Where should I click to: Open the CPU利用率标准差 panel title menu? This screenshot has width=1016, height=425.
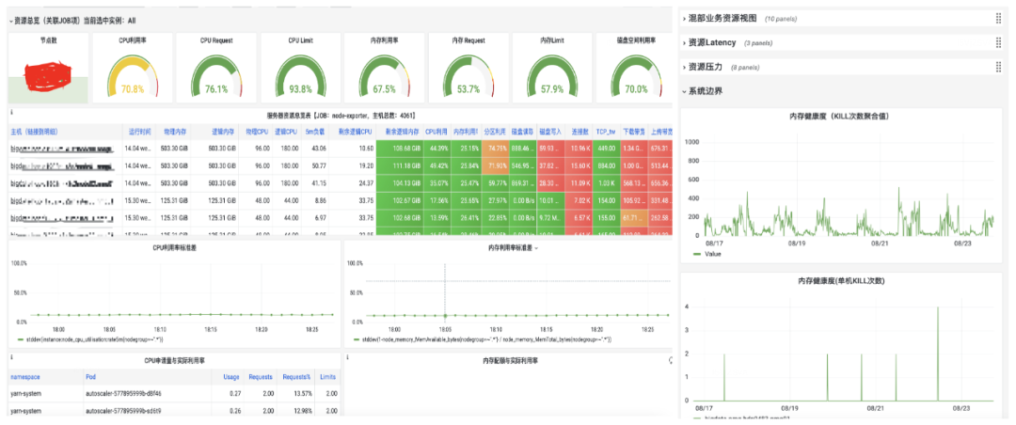[x=172, y=247]
